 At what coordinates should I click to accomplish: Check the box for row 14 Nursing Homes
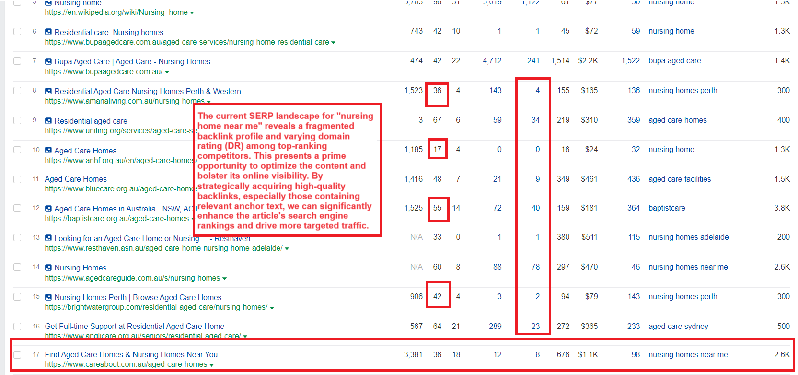pyautogui.click(x=18, y=267)
